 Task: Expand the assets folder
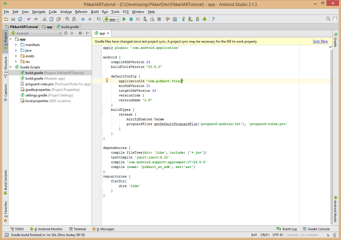point(16,56)
